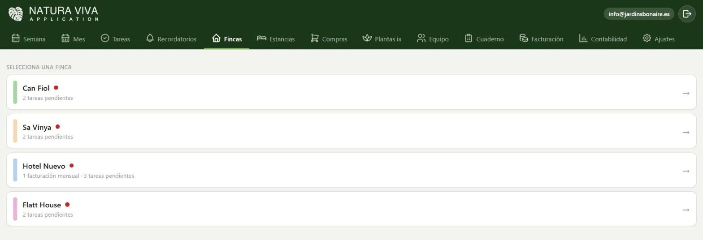
Task: Select the Flatt House finca name
Action: (42, 205)
